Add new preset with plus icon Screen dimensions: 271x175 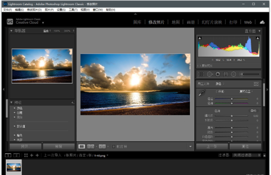coord(72,103)
